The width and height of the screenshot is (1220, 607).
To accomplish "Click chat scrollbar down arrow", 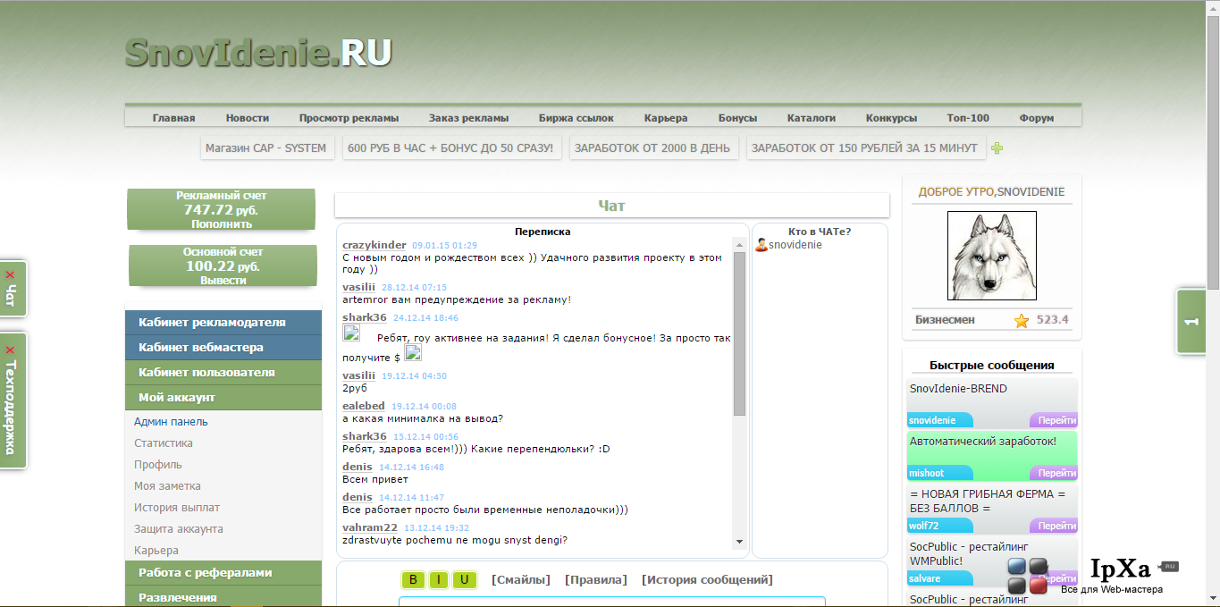I will pyautogui.click(x=739, y=541).
